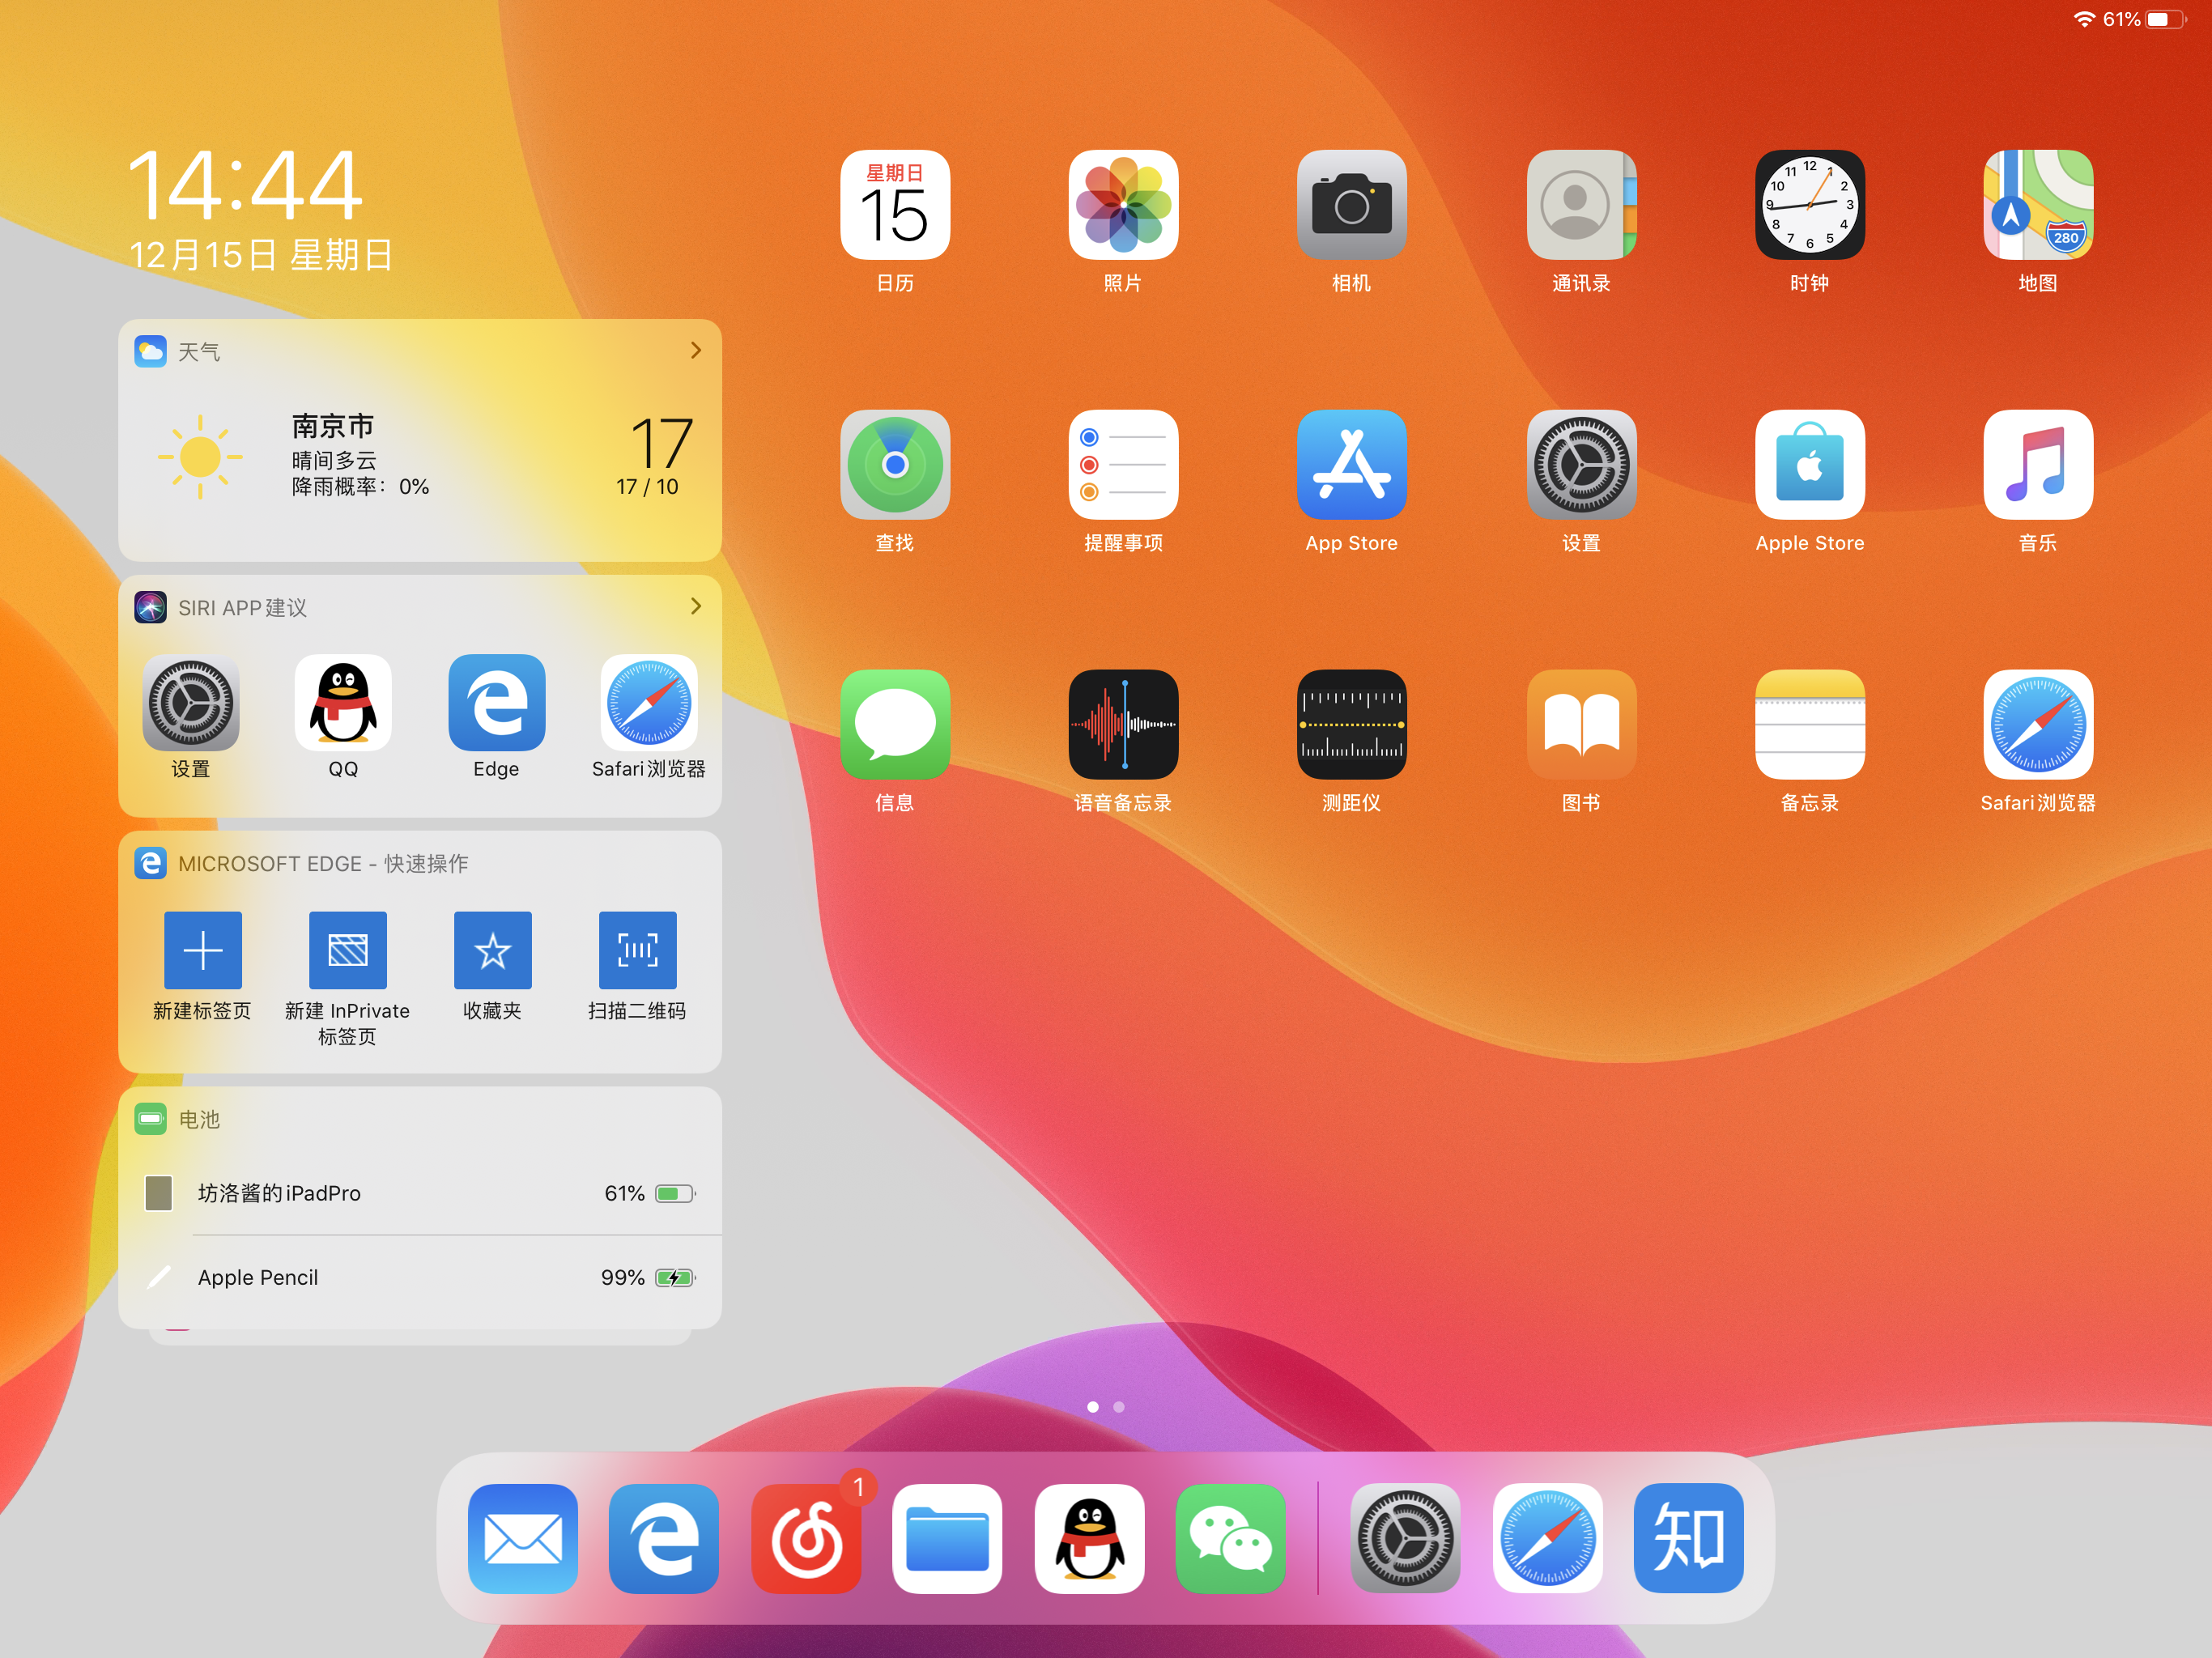Launch Zhihu from the dock
2212x1658 pixels.
[1688, 1538]
